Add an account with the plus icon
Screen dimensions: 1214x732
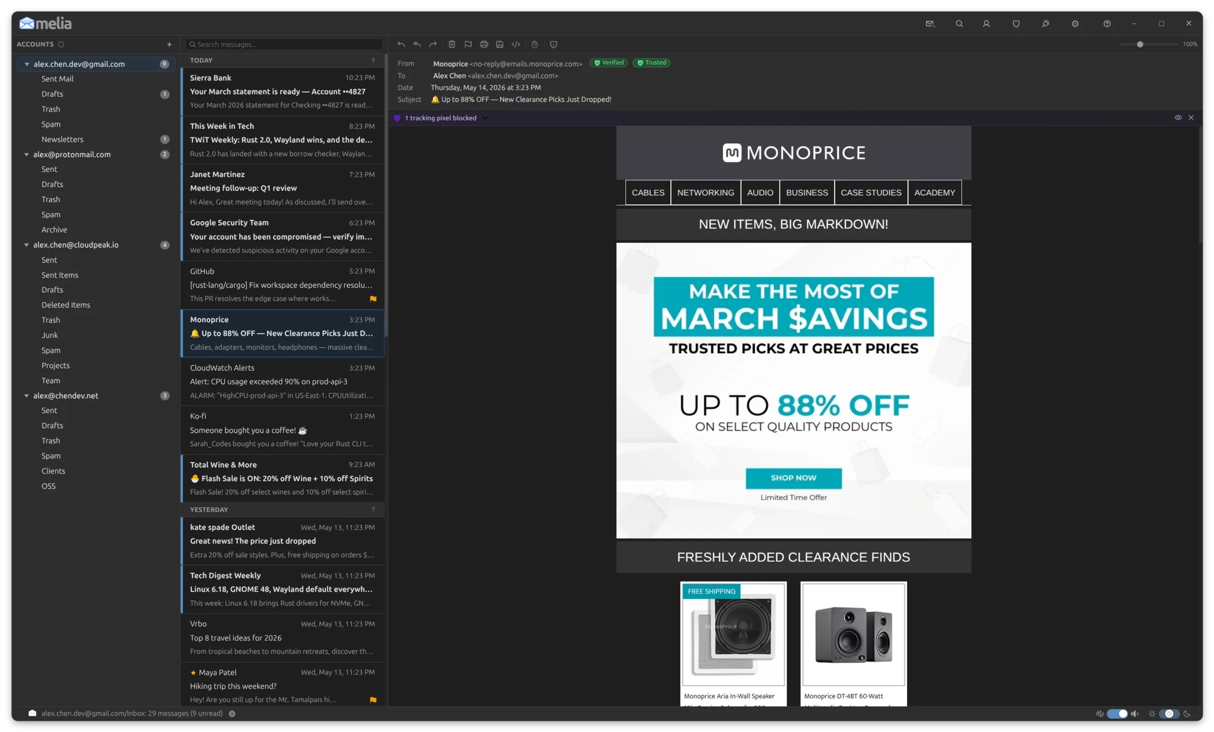coord(169,44)
